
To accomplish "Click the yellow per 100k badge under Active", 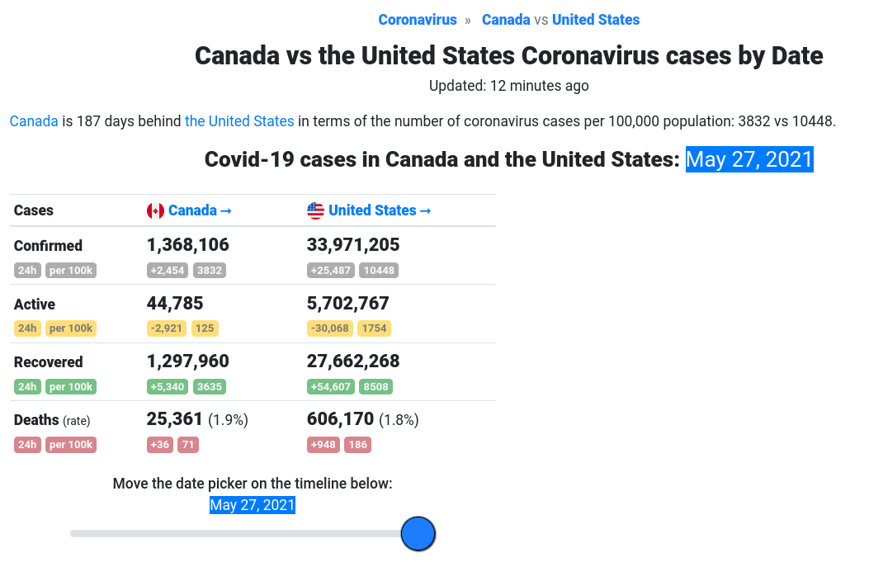I will pyautogui.click(x=71, y=328).
